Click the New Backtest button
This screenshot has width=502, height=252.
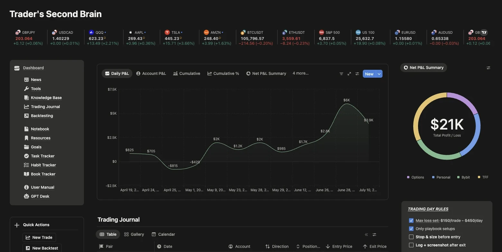[42, 248]
